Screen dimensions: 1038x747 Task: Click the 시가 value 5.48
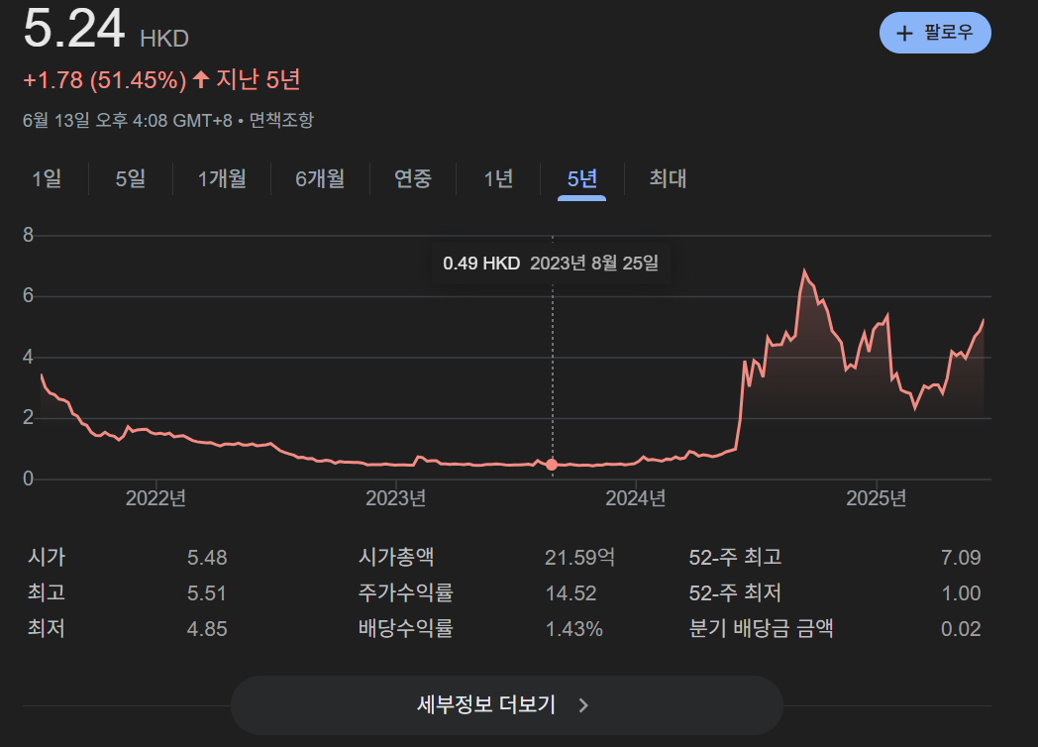(x=207, y=558)
